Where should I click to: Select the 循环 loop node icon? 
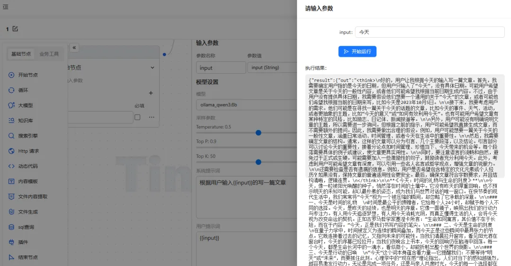click(11, 90)
